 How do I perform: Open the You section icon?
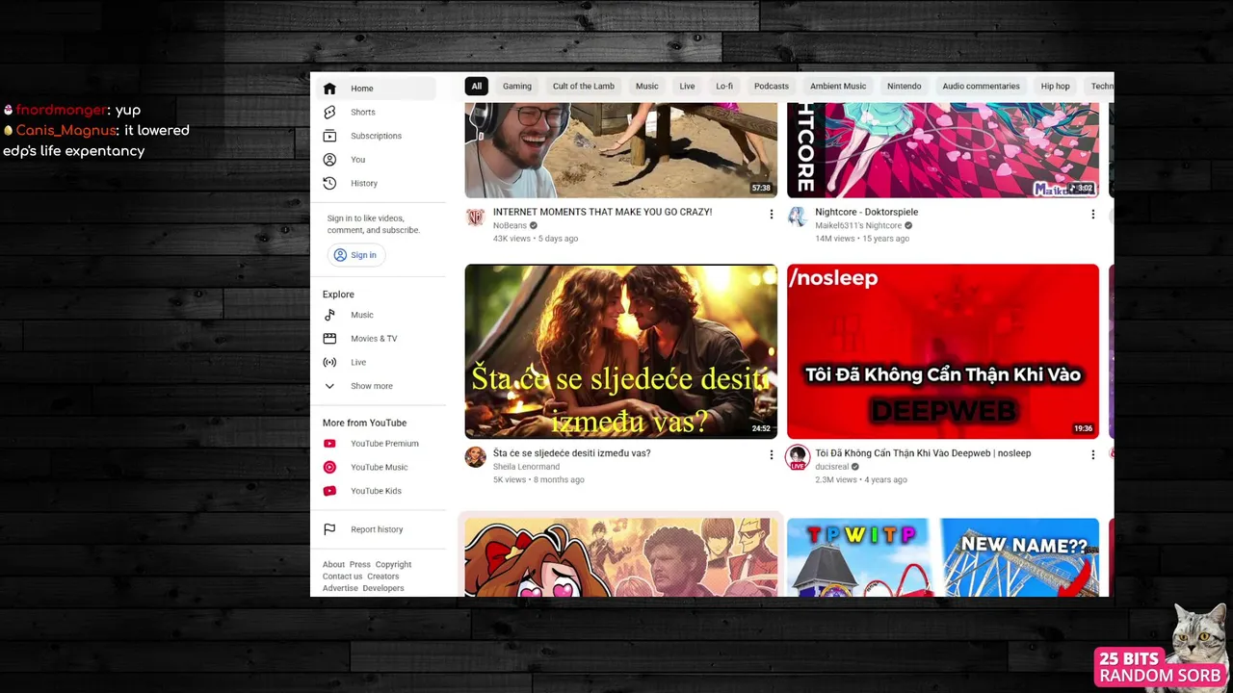click(329, 160)
